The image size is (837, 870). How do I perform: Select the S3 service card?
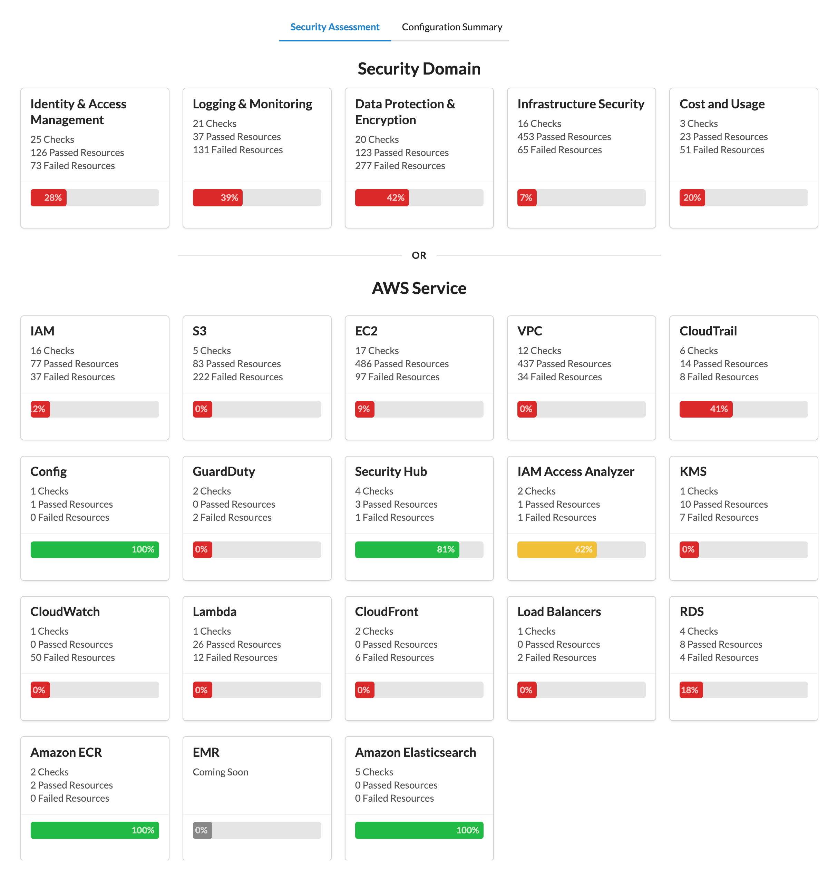pyautogui.click(x=257, y=377)
